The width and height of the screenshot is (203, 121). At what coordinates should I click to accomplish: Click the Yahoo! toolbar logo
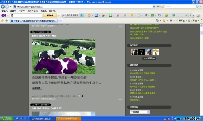click(4, 15)
